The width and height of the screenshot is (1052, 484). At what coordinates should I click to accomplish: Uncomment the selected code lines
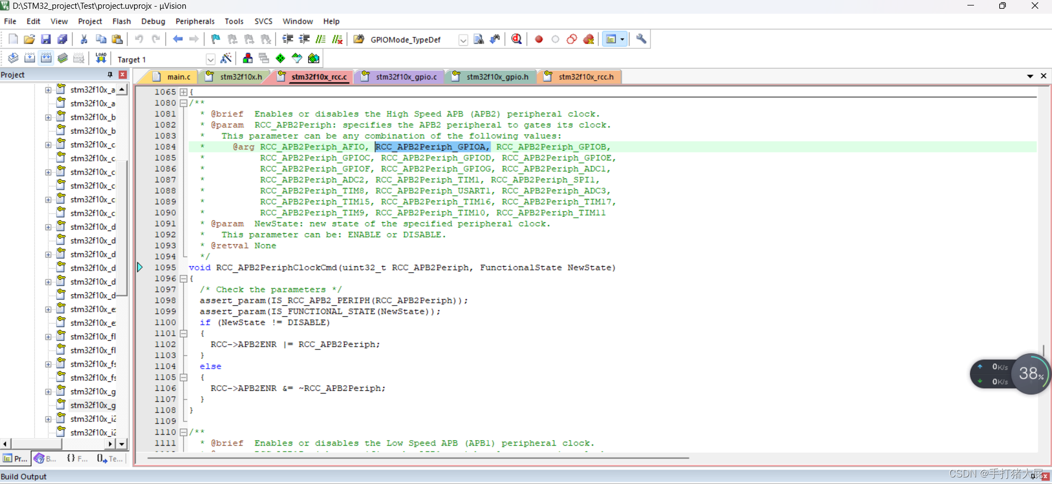(338, 39)
